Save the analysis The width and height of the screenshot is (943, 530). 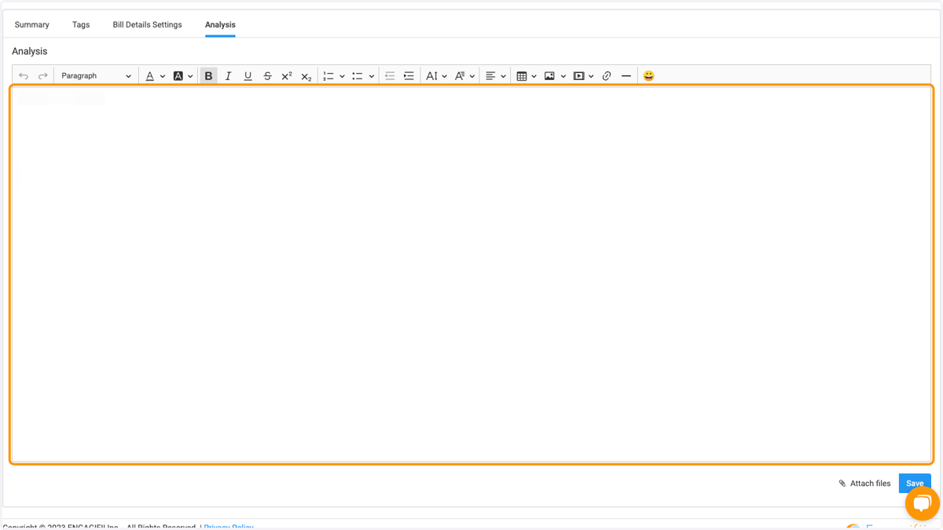pyautogui.click(x=915, y=484)
